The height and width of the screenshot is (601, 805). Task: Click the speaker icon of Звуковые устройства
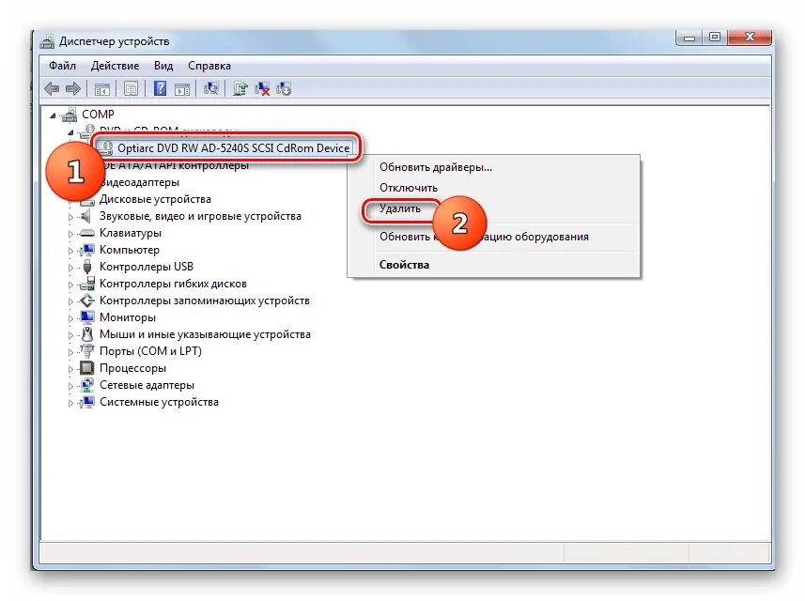pos(86,216)
